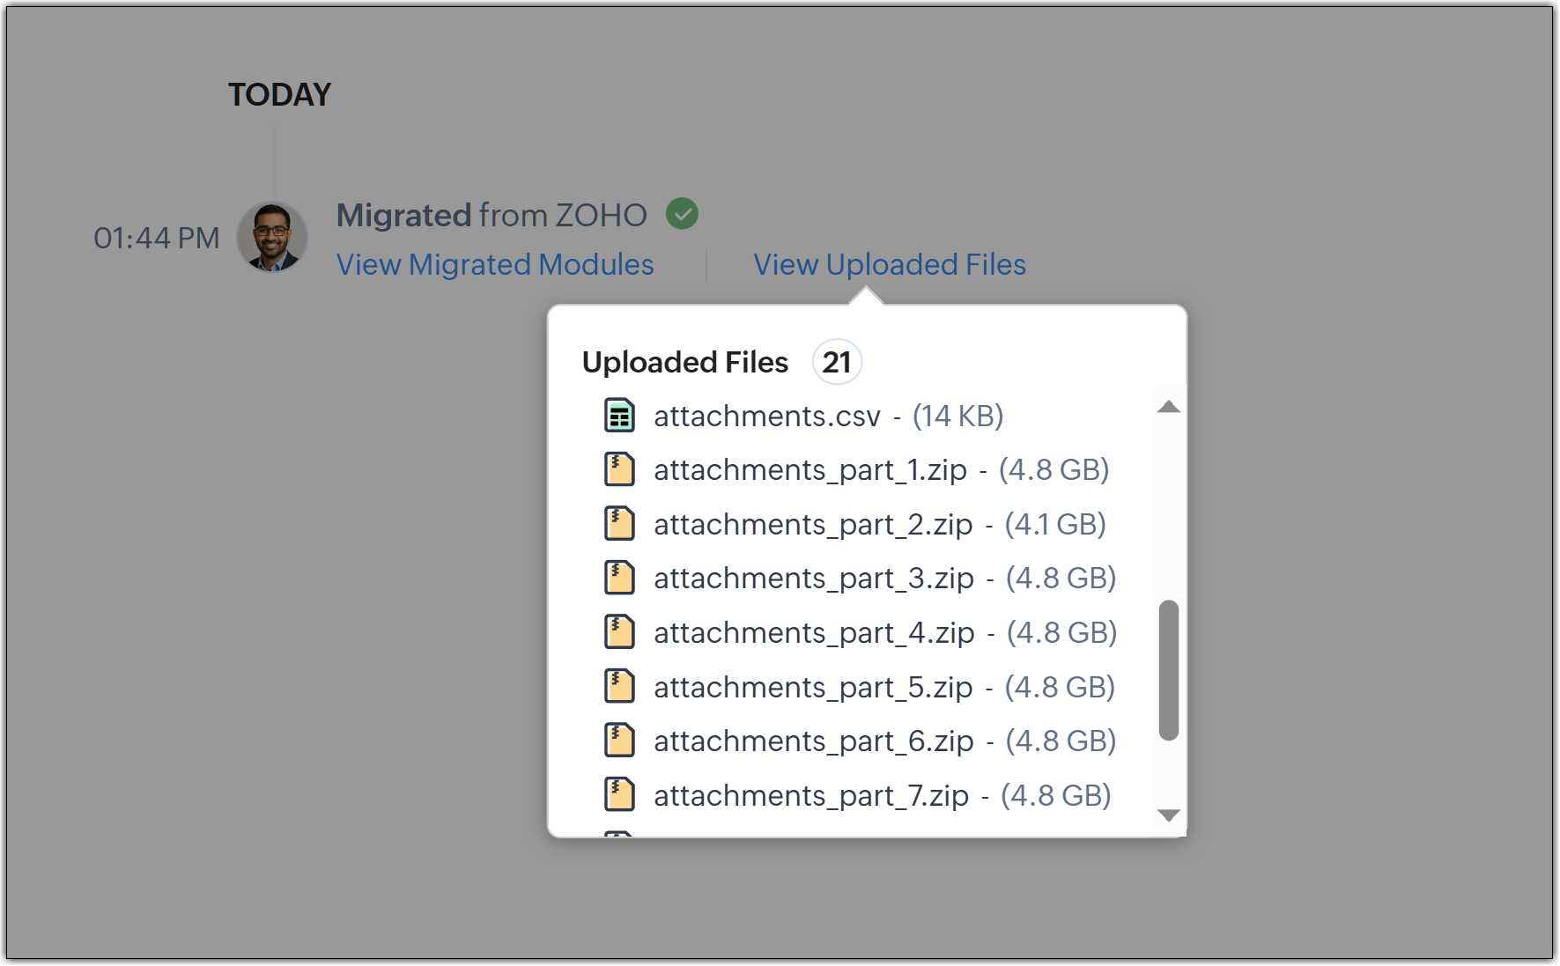Click the uploaded files count badge 21
Image resolution: width=1560 pixels, height=966 pixels.
point(837,362)
